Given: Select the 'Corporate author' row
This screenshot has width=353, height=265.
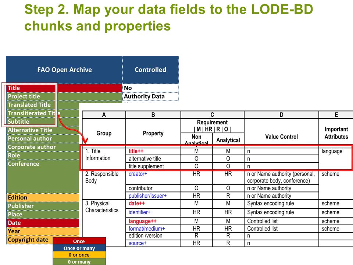Looking at the screenshot, I should pyautogui.click(x=43, y=147).
